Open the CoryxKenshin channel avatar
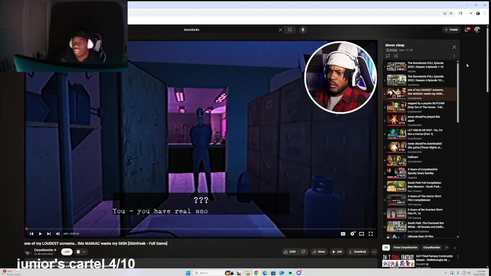 [x=28, y=252]
